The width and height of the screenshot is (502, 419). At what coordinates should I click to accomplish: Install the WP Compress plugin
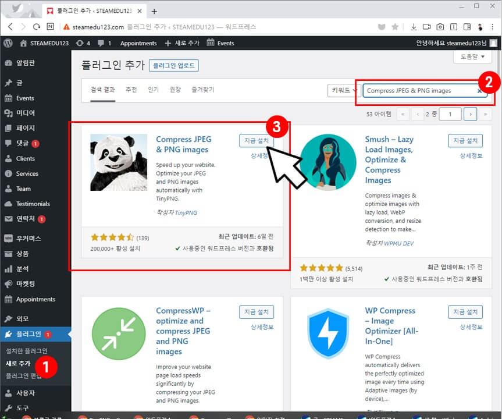pyautogui.click(x=465, y=312)
